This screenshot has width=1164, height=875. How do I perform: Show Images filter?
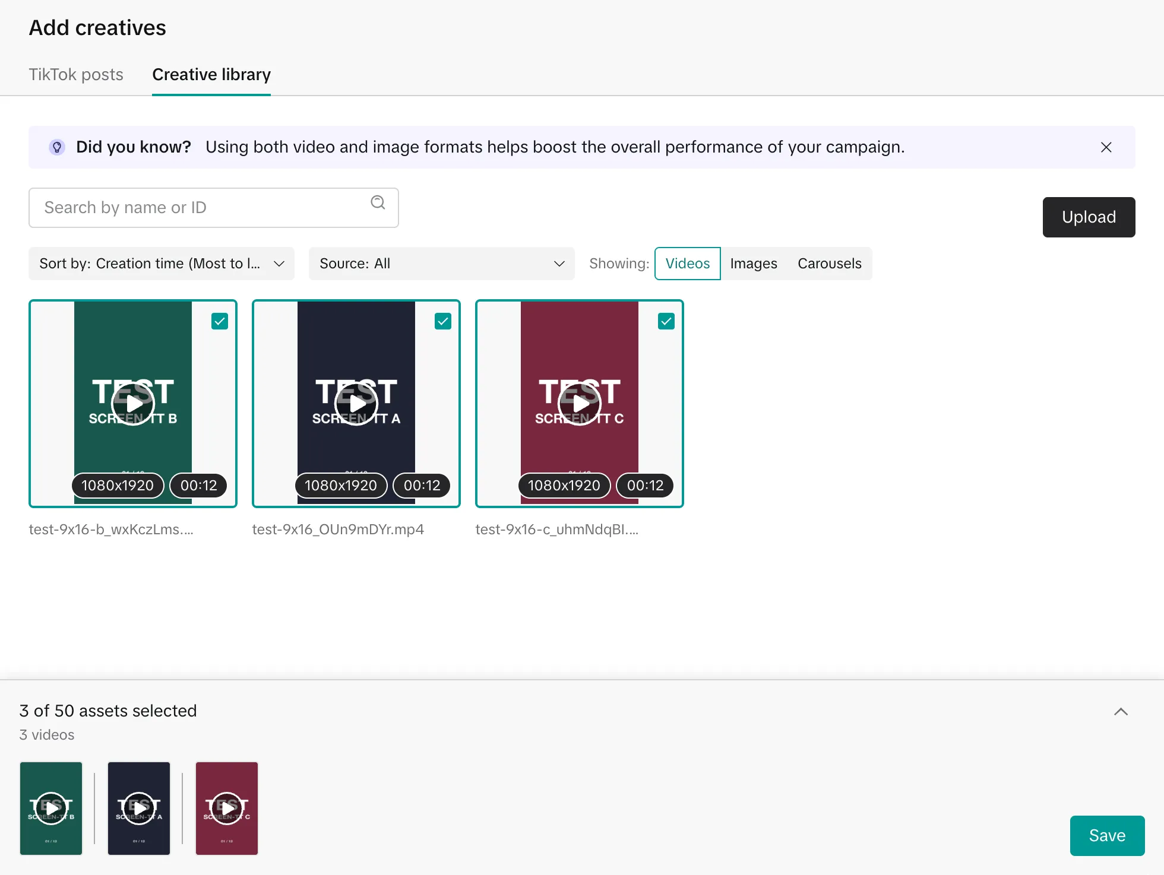(754, 264)
